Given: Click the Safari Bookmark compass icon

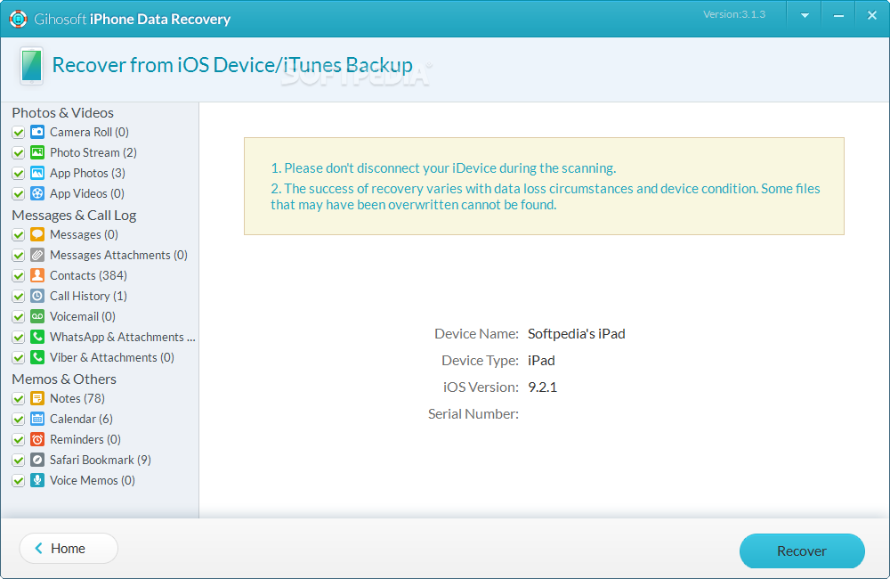Looking at the screenshot, I should pos(37,459).
